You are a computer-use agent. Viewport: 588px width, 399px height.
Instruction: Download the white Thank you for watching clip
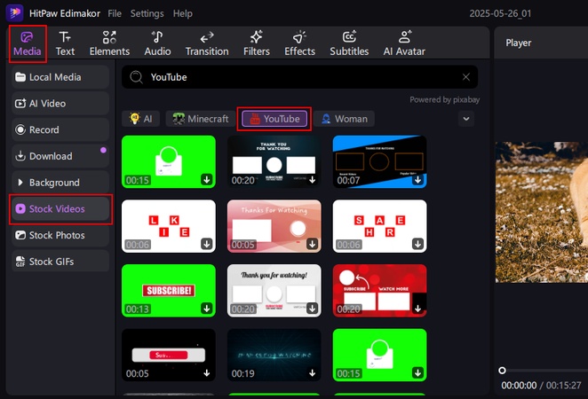coord(312,309)
